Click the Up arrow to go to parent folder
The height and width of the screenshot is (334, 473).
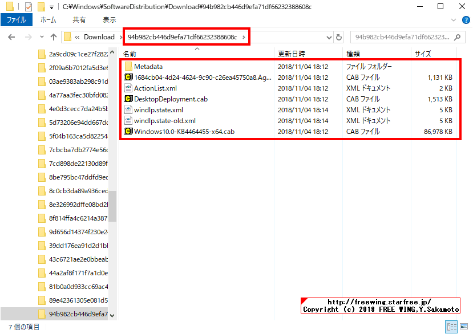(x=54, y=36)
